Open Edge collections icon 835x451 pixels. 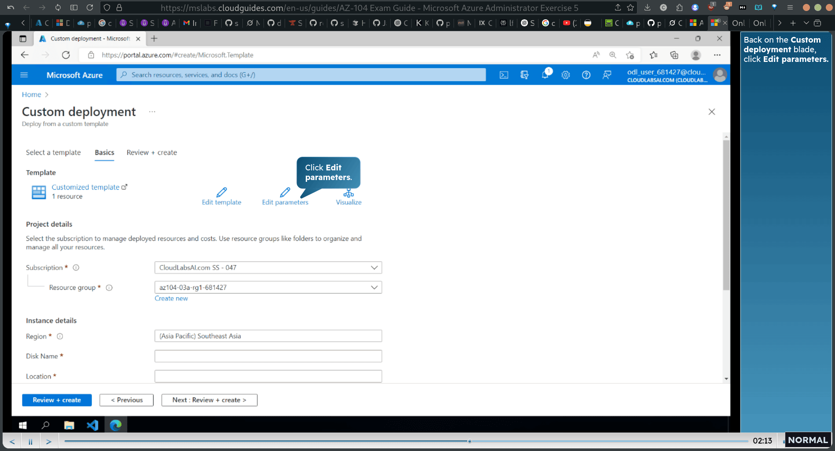[x=674, y=55]
